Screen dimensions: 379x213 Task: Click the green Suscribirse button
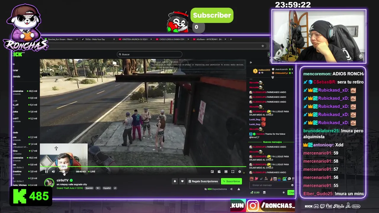pos(231,181)
